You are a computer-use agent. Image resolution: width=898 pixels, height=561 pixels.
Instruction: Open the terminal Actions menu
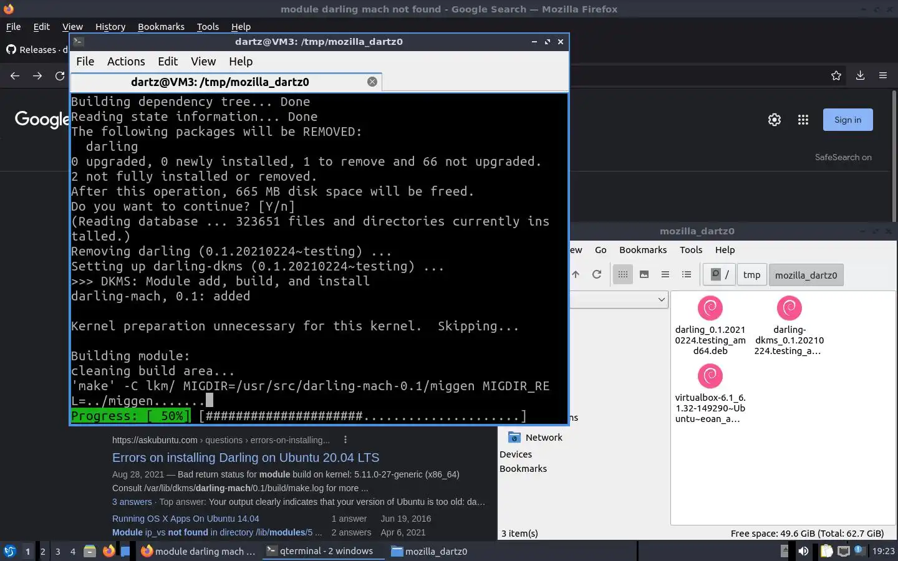point(126,61)
